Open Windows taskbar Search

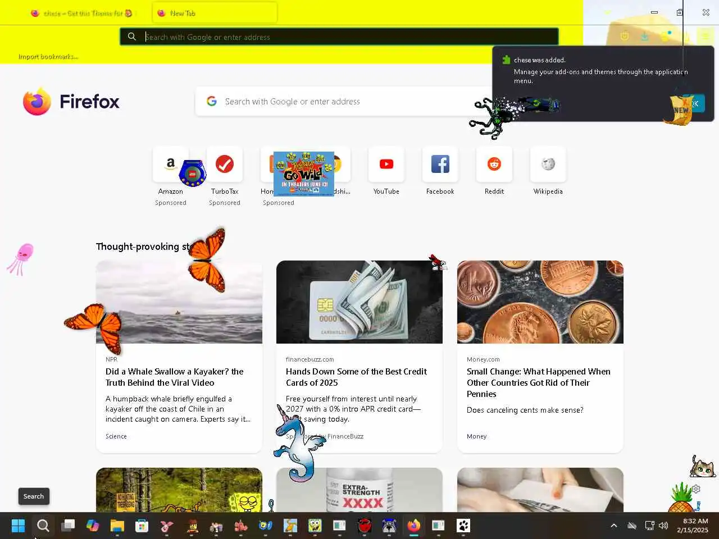coord(43,526)
